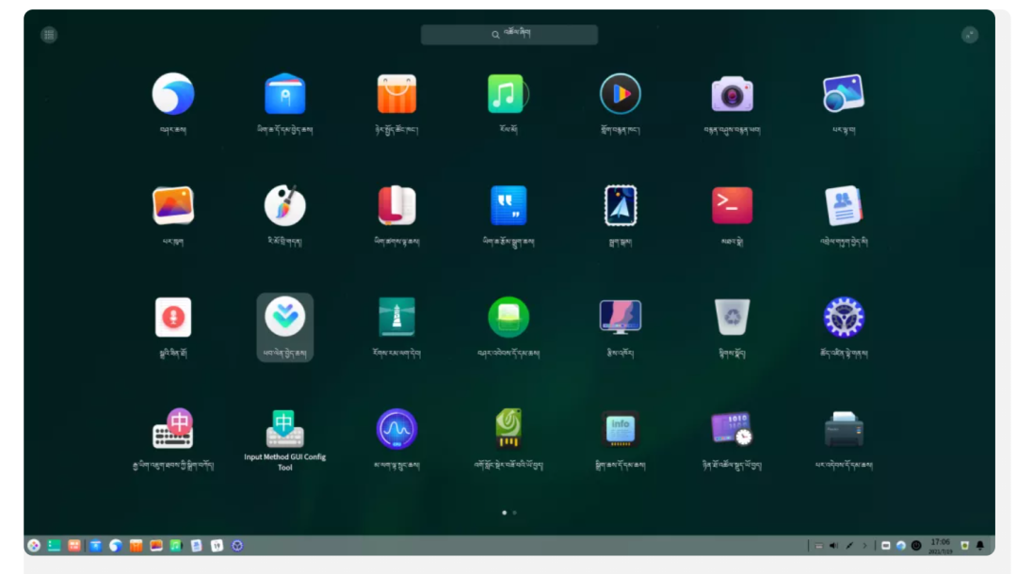Open the monitor screen app with pink wallpaper

[x=620, y=317]
